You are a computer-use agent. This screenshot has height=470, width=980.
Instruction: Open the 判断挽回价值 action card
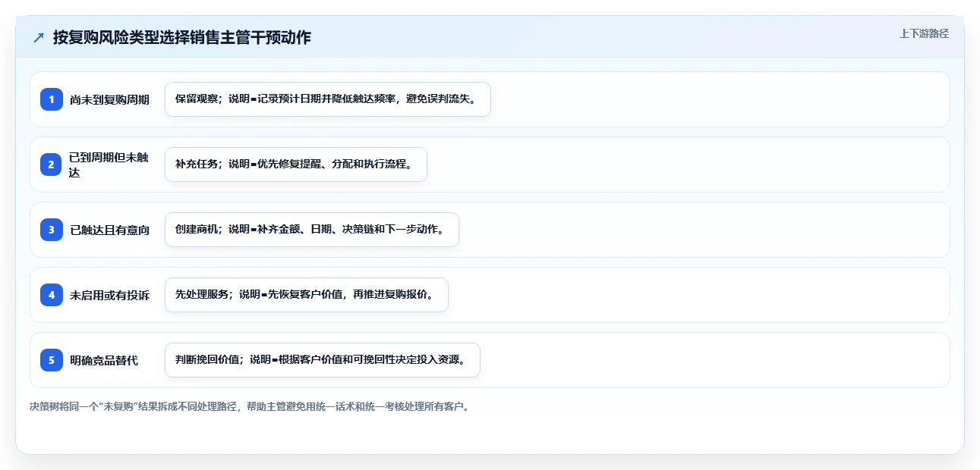(x=323, y=360)
